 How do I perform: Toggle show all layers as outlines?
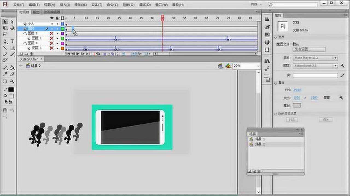63,18
